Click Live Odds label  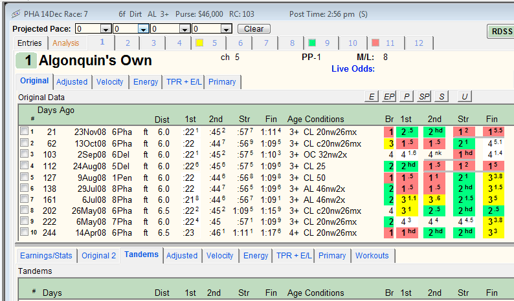353,68
